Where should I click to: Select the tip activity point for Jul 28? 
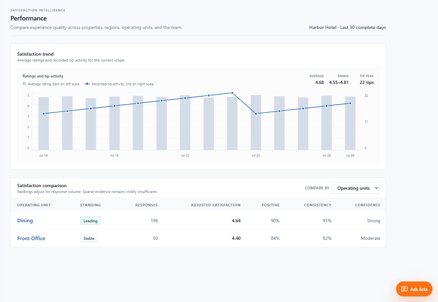[x=327, y=106]
